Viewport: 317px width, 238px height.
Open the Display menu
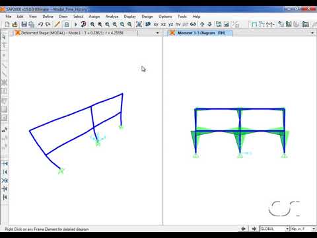click(130, 17)
